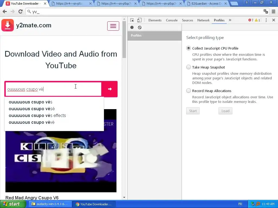The width and height of the screenshot is (278, 208).
Task: Switch to the Network tab
Action: pyautogui.click(x=203, y=20)
